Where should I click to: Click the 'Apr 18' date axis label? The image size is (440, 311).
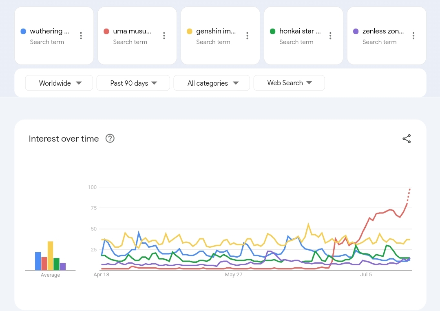click(101, 275)
